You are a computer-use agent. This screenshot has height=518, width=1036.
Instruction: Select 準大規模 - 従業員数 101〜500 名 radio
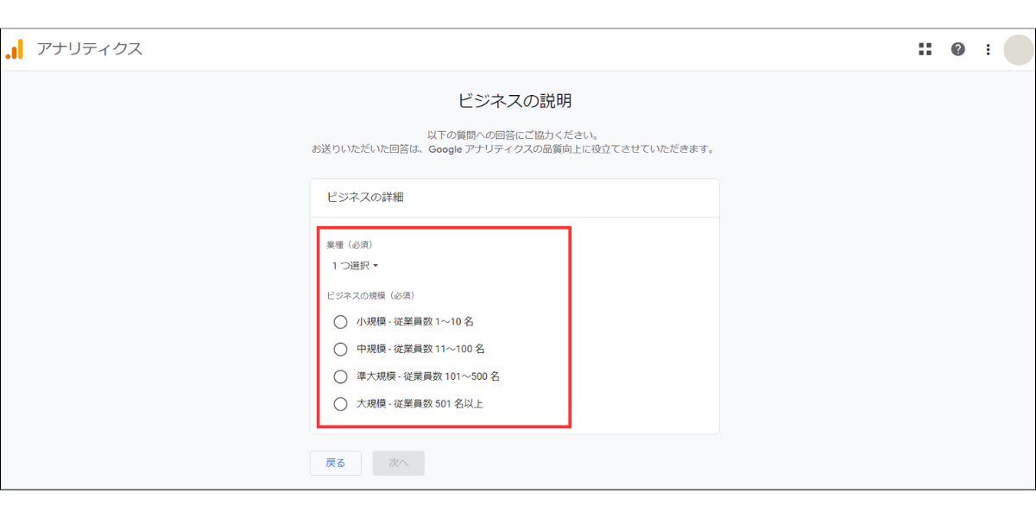coord(340,376)
